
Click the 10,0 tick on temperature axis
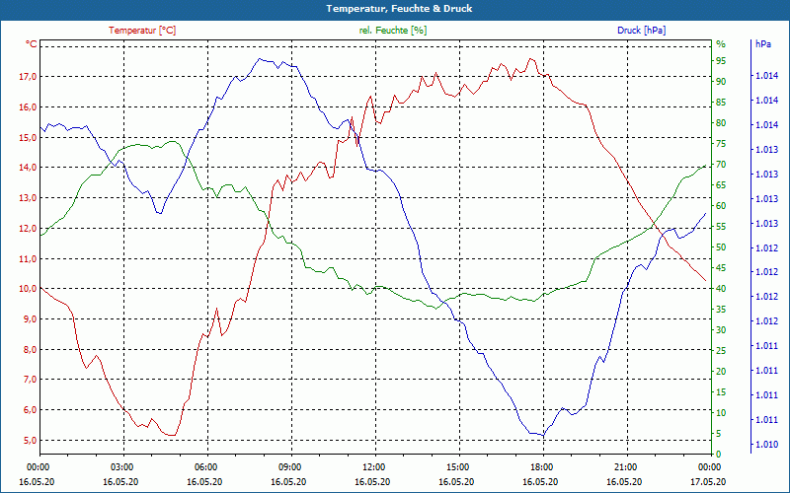pos(28,289)
